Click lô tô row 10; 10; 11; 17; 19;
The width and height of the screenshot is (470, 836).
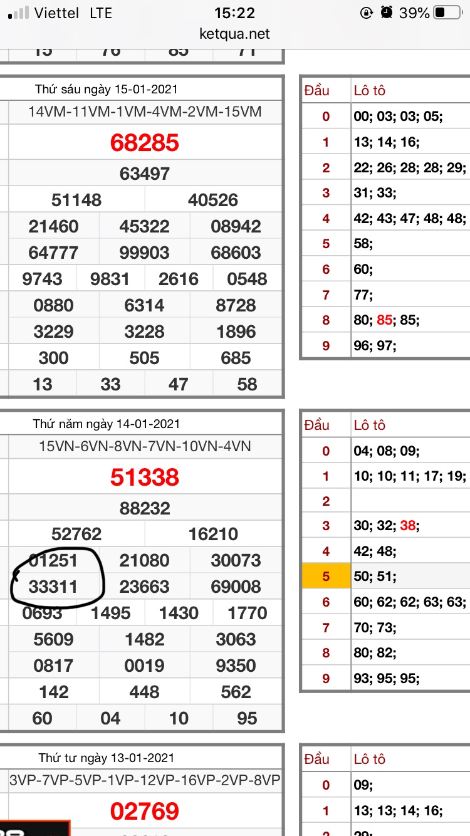[410, 476]
